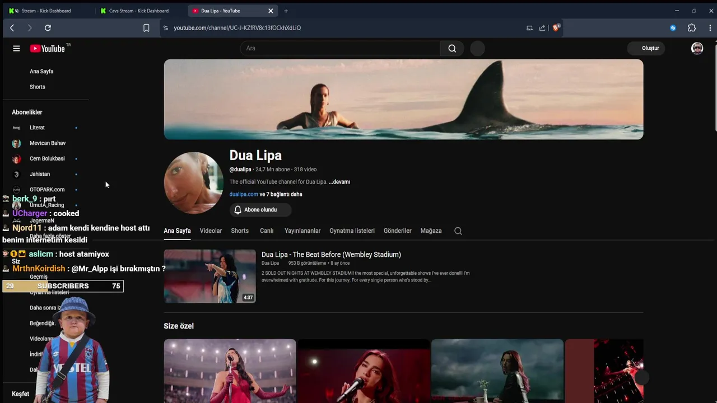Open the channel Shorts tab
The width and height of the screenshot is (717, 403).
[240, 231]
